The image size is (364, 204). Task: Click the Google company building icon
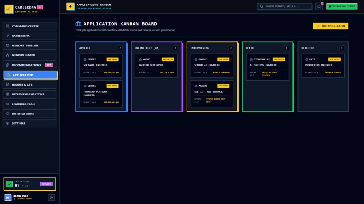(x=196, y=59)
